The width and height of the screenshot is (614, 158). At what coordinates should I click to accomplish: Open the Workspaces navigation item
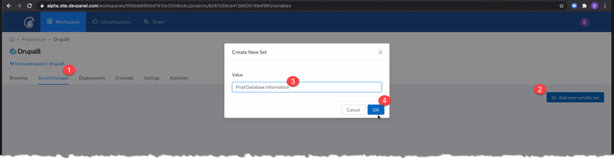click(x=63, y=22)
